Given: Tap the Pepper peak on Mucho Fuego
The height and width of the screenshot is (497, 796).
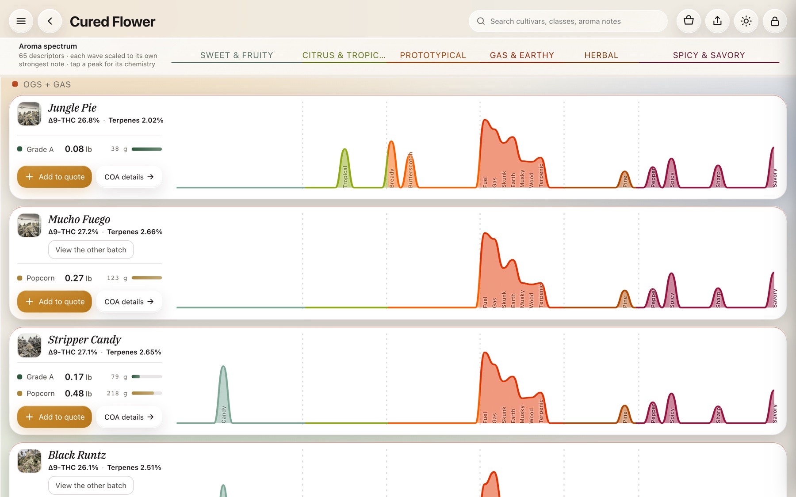Looking at the screenshot, I should (x=652, y=299).
